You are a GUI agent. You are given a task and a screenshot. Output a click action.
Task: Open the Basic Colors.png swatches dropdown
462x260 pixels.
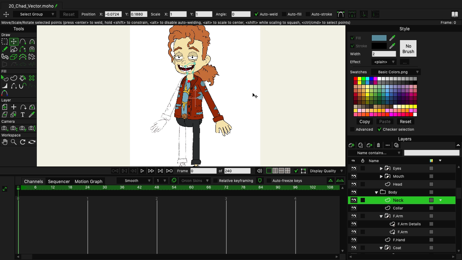396,72
